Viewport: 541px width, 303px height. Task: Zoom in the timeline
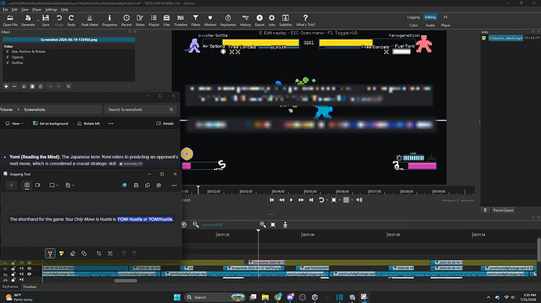[263, 225]
